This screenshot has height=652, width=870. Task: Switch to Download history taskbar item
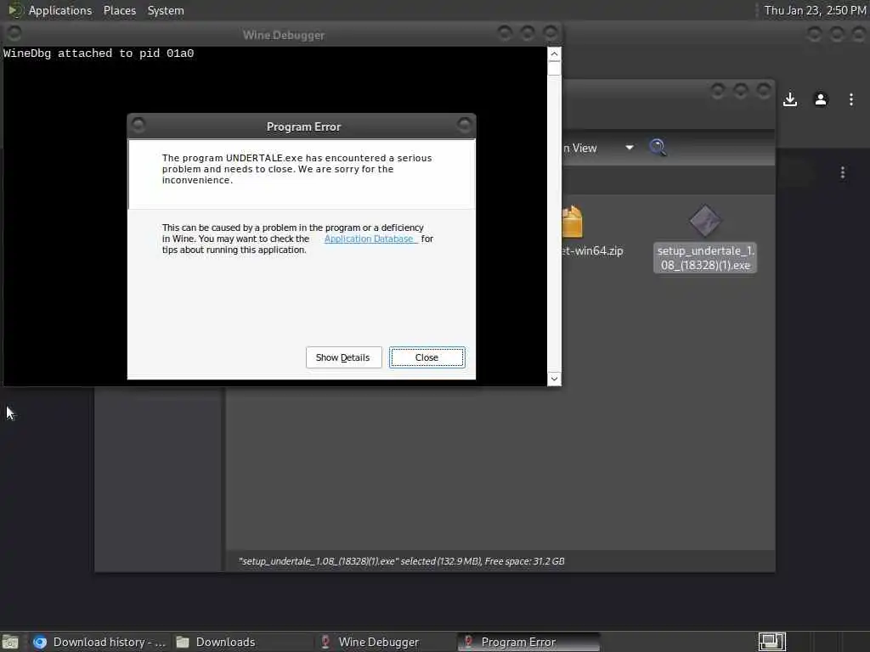coord(100,642)
